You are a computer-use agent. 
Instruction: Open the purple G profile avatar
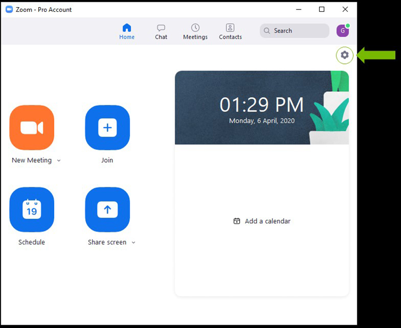[x=343, y=31]
